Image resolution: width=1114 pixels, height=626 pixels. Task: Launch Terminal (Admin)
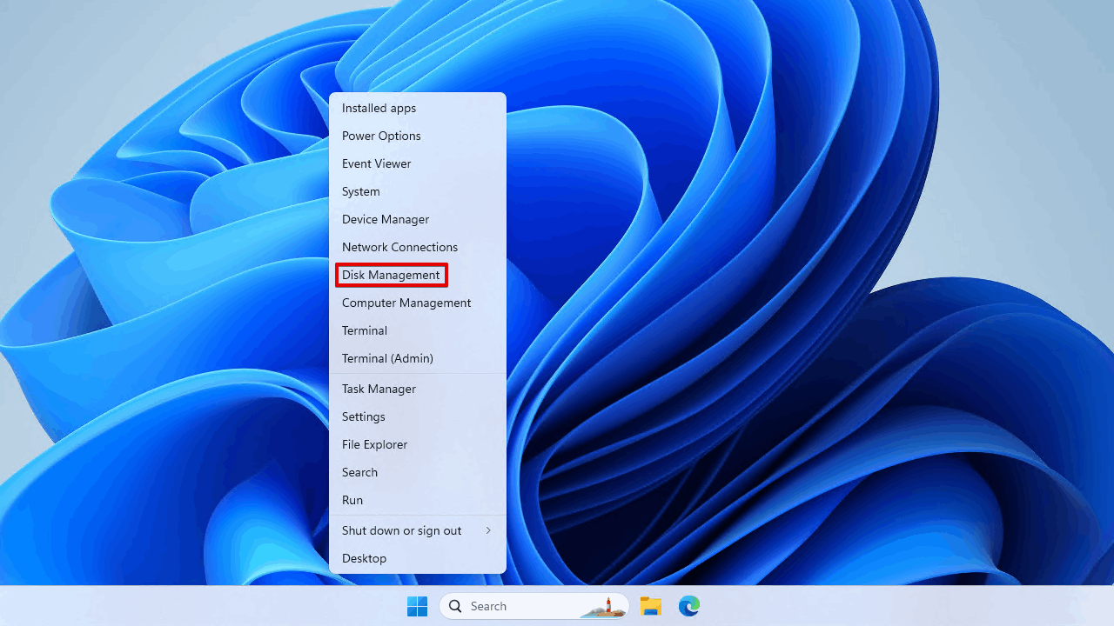(x=387, y=358)
